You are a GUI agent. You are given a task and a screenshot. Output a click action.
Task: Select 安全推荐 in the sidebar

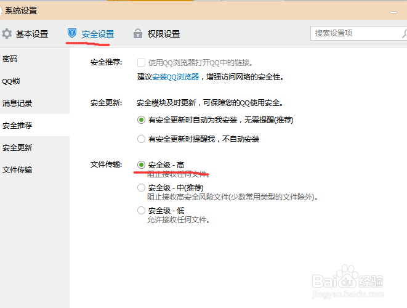tap(34, 125)
